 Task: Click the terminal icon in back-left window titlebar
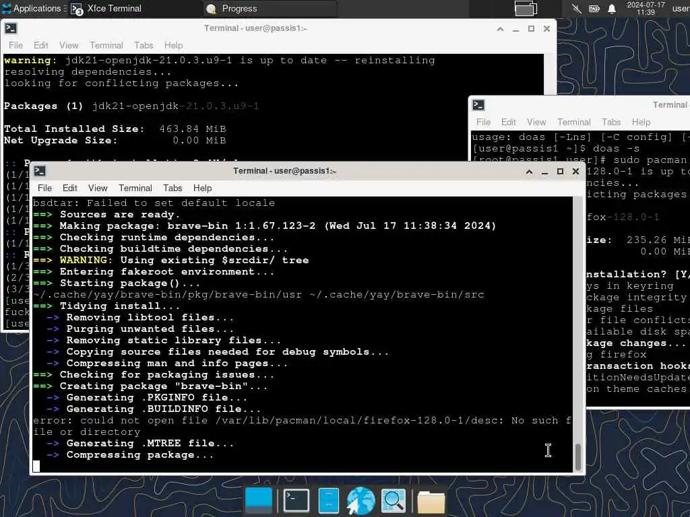coord(11,28)
